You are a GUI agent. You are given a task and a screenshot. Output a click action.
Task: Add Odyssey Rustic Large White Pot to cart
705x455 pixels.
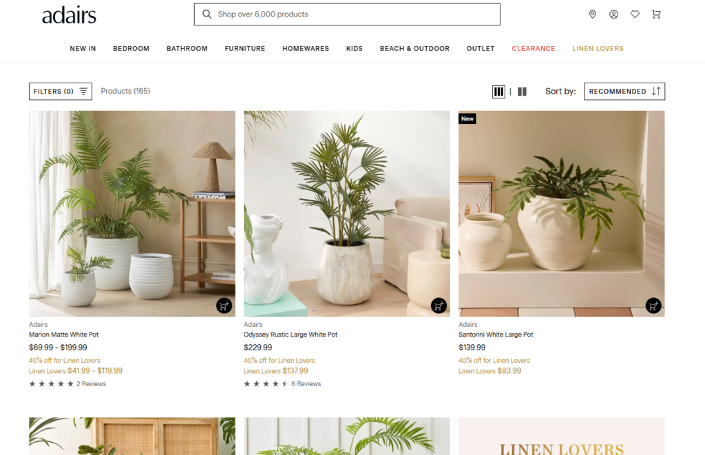point(439,306)
